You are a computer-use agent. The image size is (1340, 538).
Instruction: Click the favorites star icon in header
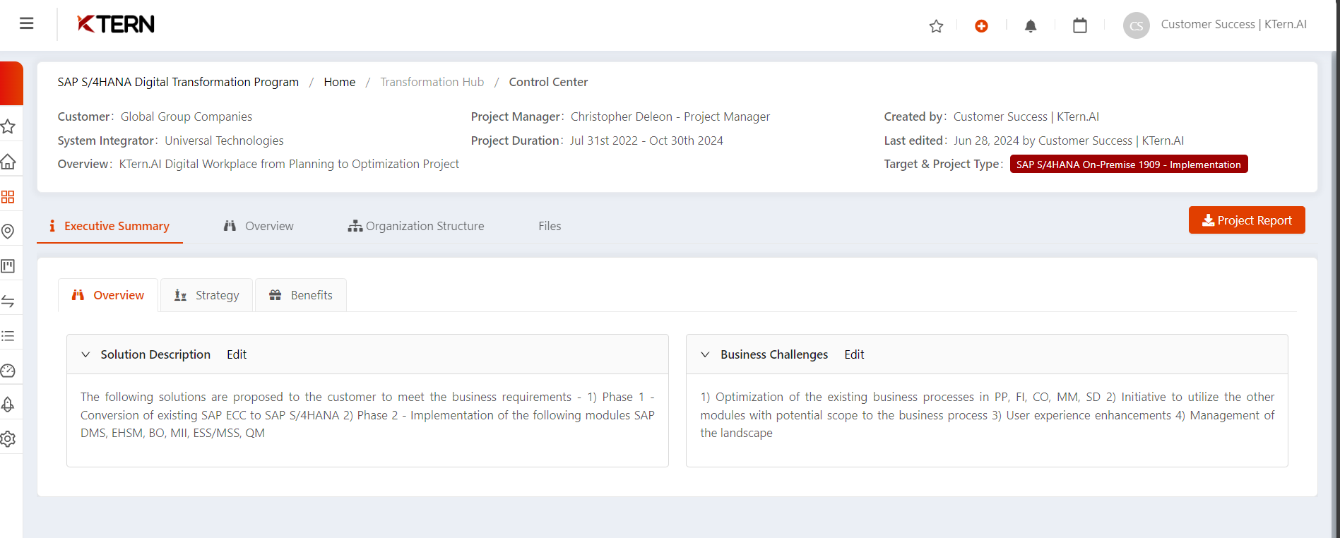pyautogui.click(x=936, y=26)
